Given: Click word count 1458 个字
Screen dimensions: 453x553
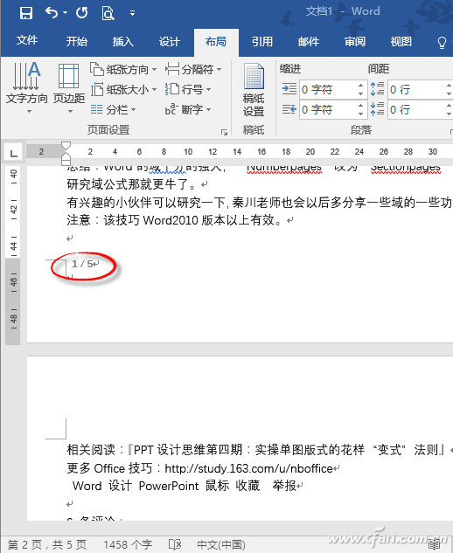Looking at the screenshot, I should click(128, 544).
